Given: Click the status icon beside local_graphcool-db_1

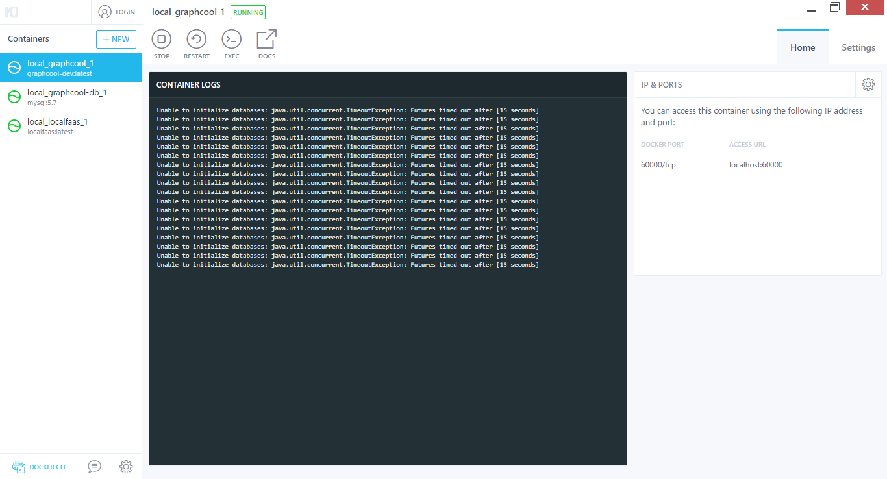Looking at the screenshot, I should (x=14, y=97).
